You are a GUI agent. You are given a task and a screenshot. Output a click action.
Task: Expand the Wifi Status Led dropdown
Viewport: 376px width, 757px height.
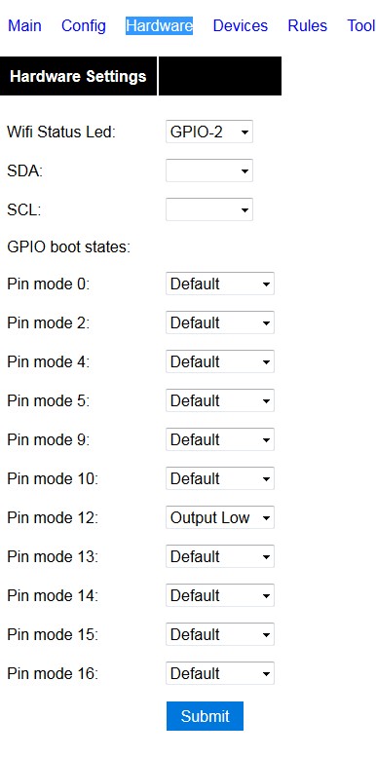pyautogui.click(x=209, y=132)
